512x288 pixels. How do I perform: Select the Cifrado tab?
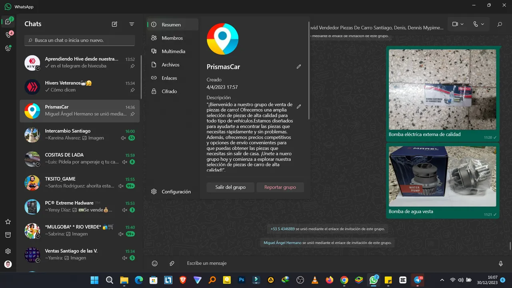point(173,91)
